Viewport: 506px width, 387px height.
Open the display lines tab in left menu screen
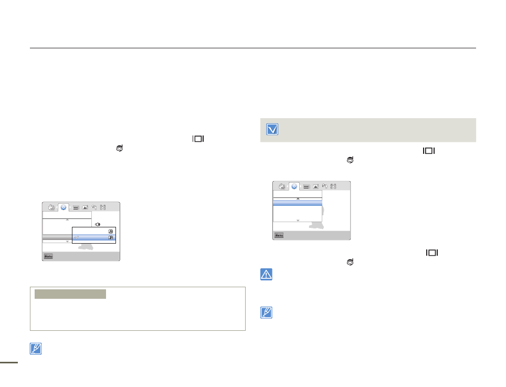click(x=75, y=207)
